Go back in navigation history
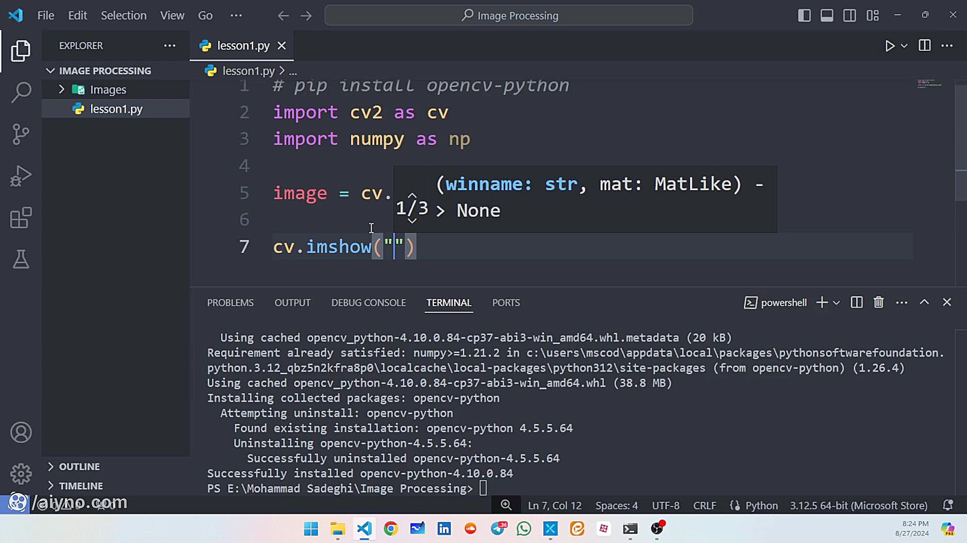This screenshot has width=967, height=543. pos(283,16)
